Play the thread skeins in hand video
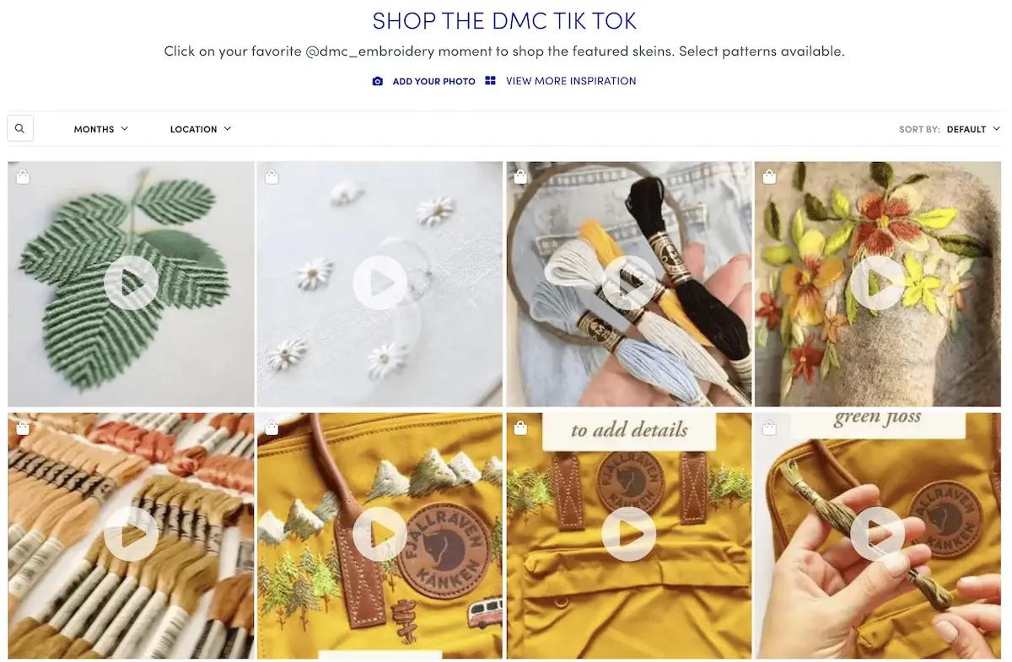Screen dimensions: 1012x662 click(x=628, y=283)
